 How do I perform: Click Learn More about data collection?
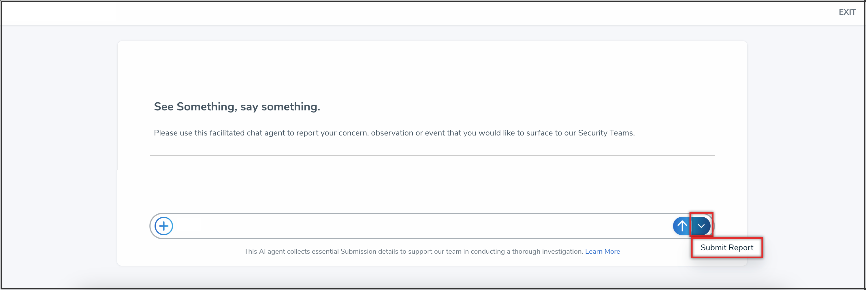pos(603,251)
